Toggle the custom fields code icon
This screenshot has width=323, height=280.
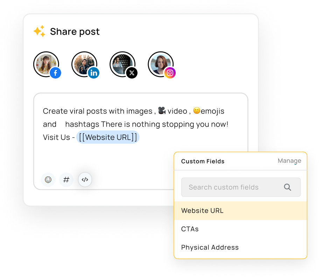coord(85,180)
